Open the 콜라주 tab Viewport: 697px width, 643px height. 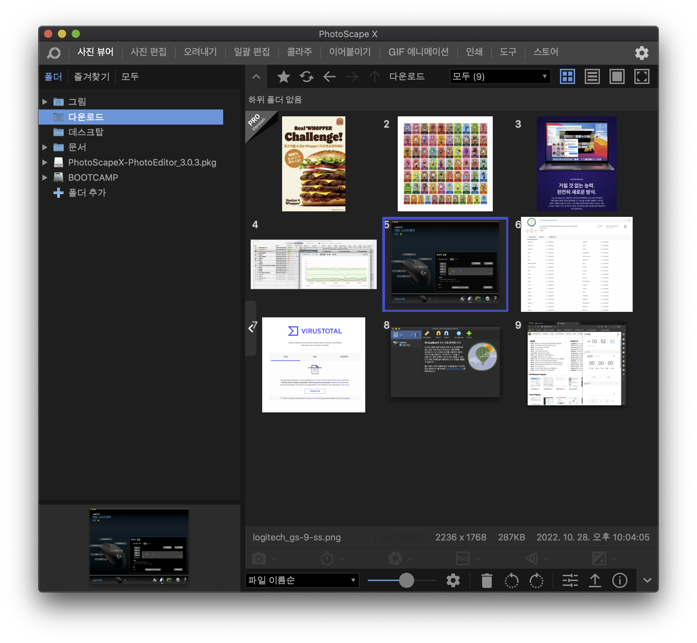click(x=299, y=52)
